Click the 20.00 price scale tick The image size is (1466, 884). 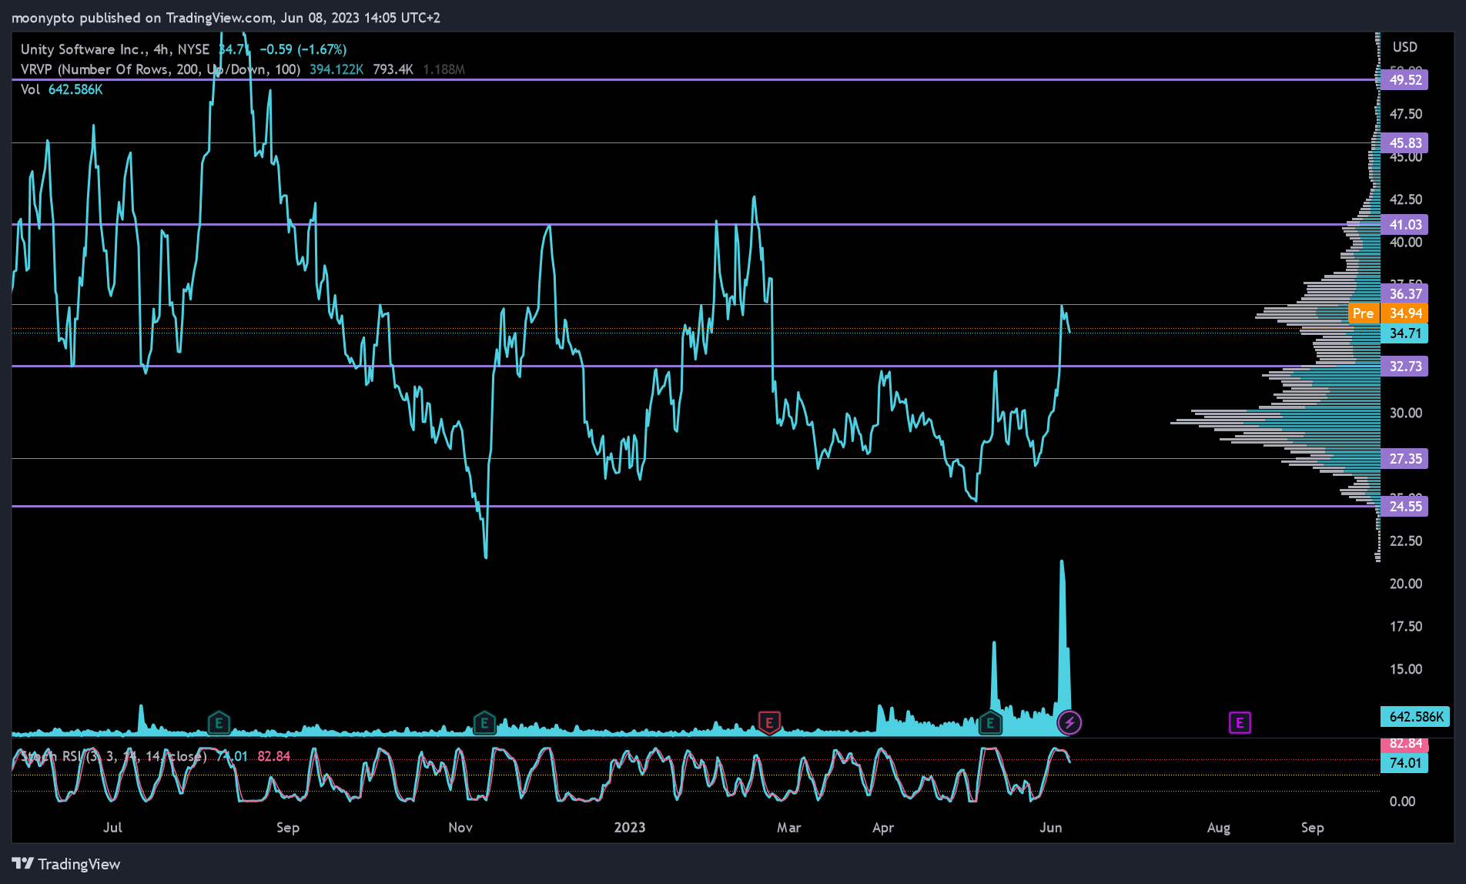point(1406,584)
